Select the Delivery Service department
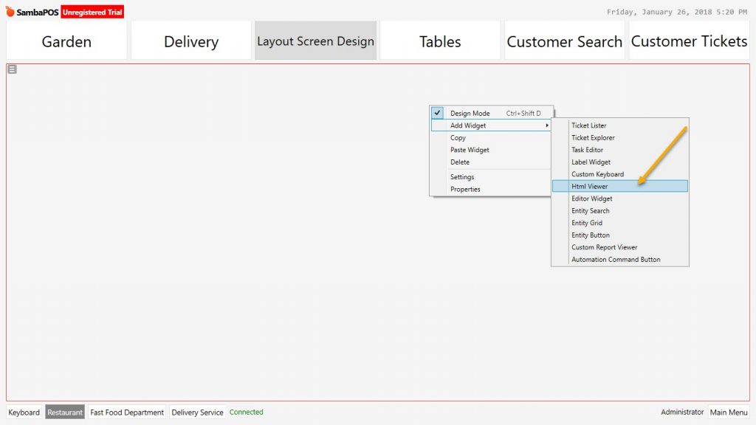The width and height of the screenshot is (756, 425). pos(197,412)
